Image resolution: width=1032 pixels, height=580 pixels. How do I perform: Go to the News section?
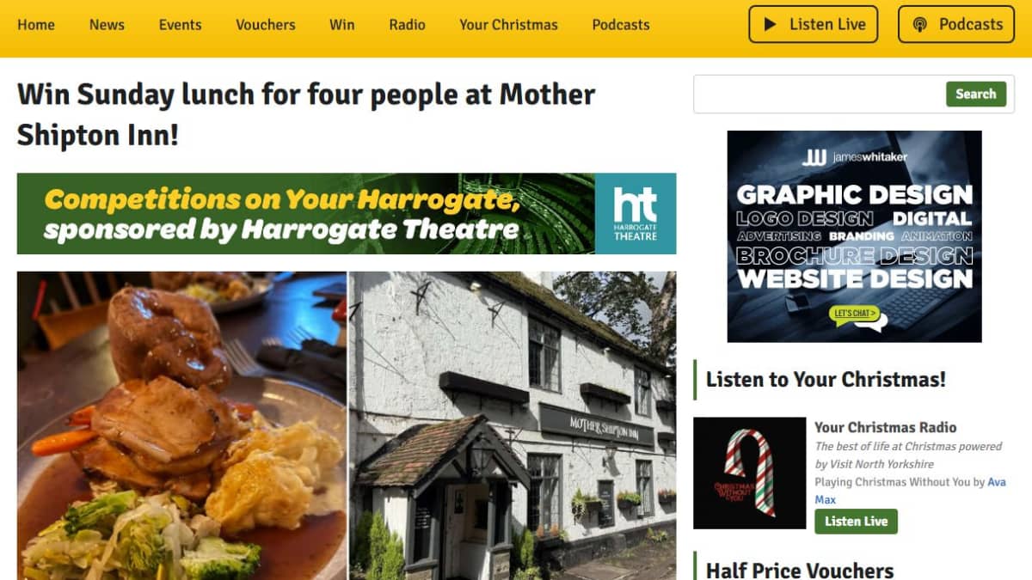107,25
